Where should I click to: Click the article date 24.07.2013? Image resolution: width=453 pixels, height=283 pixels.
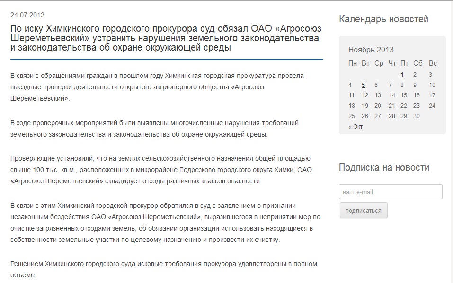(x=27, y=15)
